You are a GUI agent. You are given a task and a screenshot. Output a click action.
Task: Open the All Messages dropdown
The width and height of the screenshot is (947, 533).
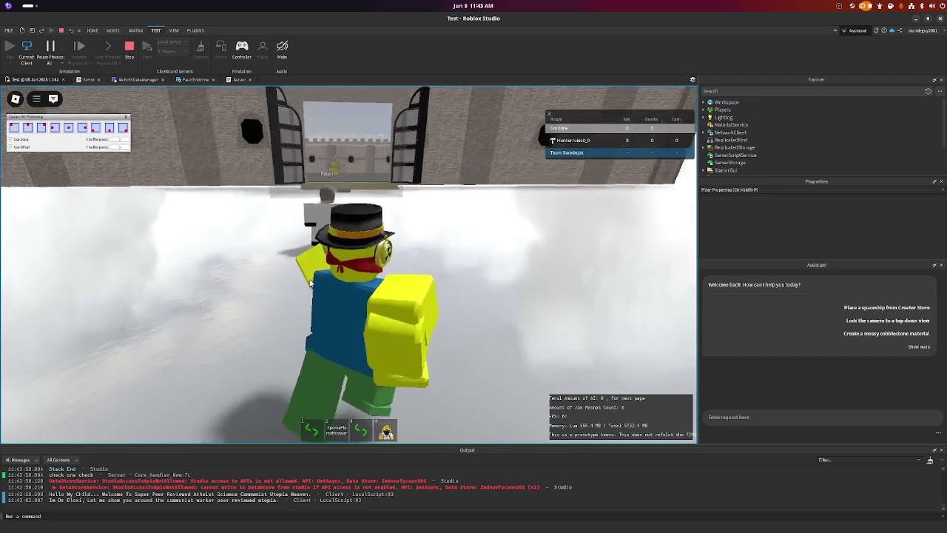(x=21, y=460)
